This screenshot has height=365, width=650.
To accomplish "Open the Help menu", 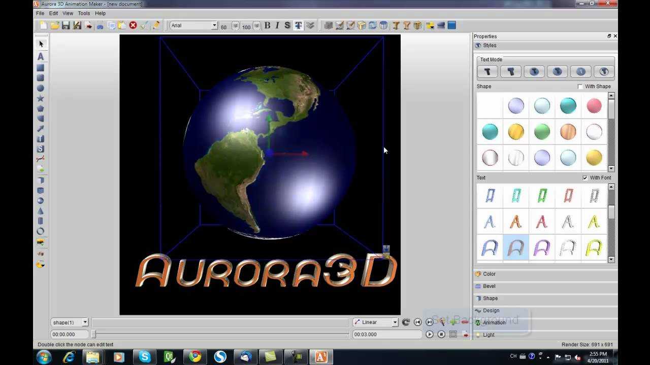I will (100, 13).
